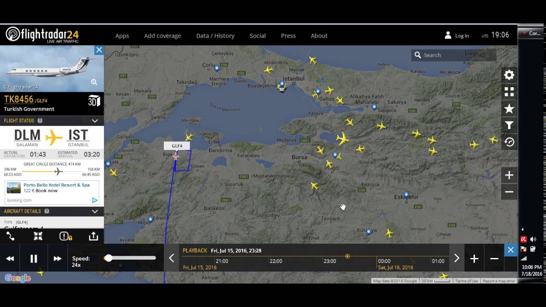Open the Avira tray icon

[524, 239]
